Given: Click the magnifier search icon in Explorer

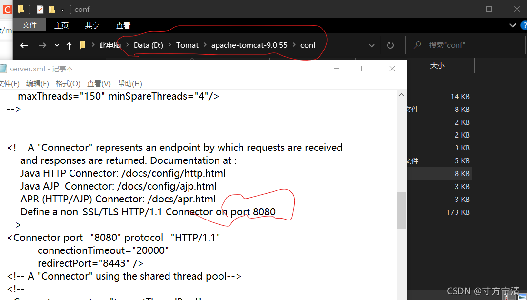Looking at the screenshot, I should tap(417, 45).
